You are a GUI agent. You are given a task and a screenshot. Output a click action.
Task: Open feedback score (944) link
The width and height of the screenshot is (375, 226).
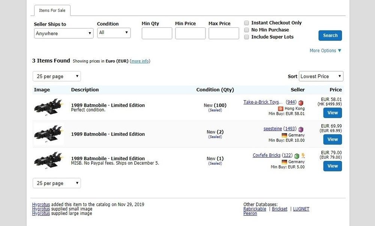coord(291,102)
